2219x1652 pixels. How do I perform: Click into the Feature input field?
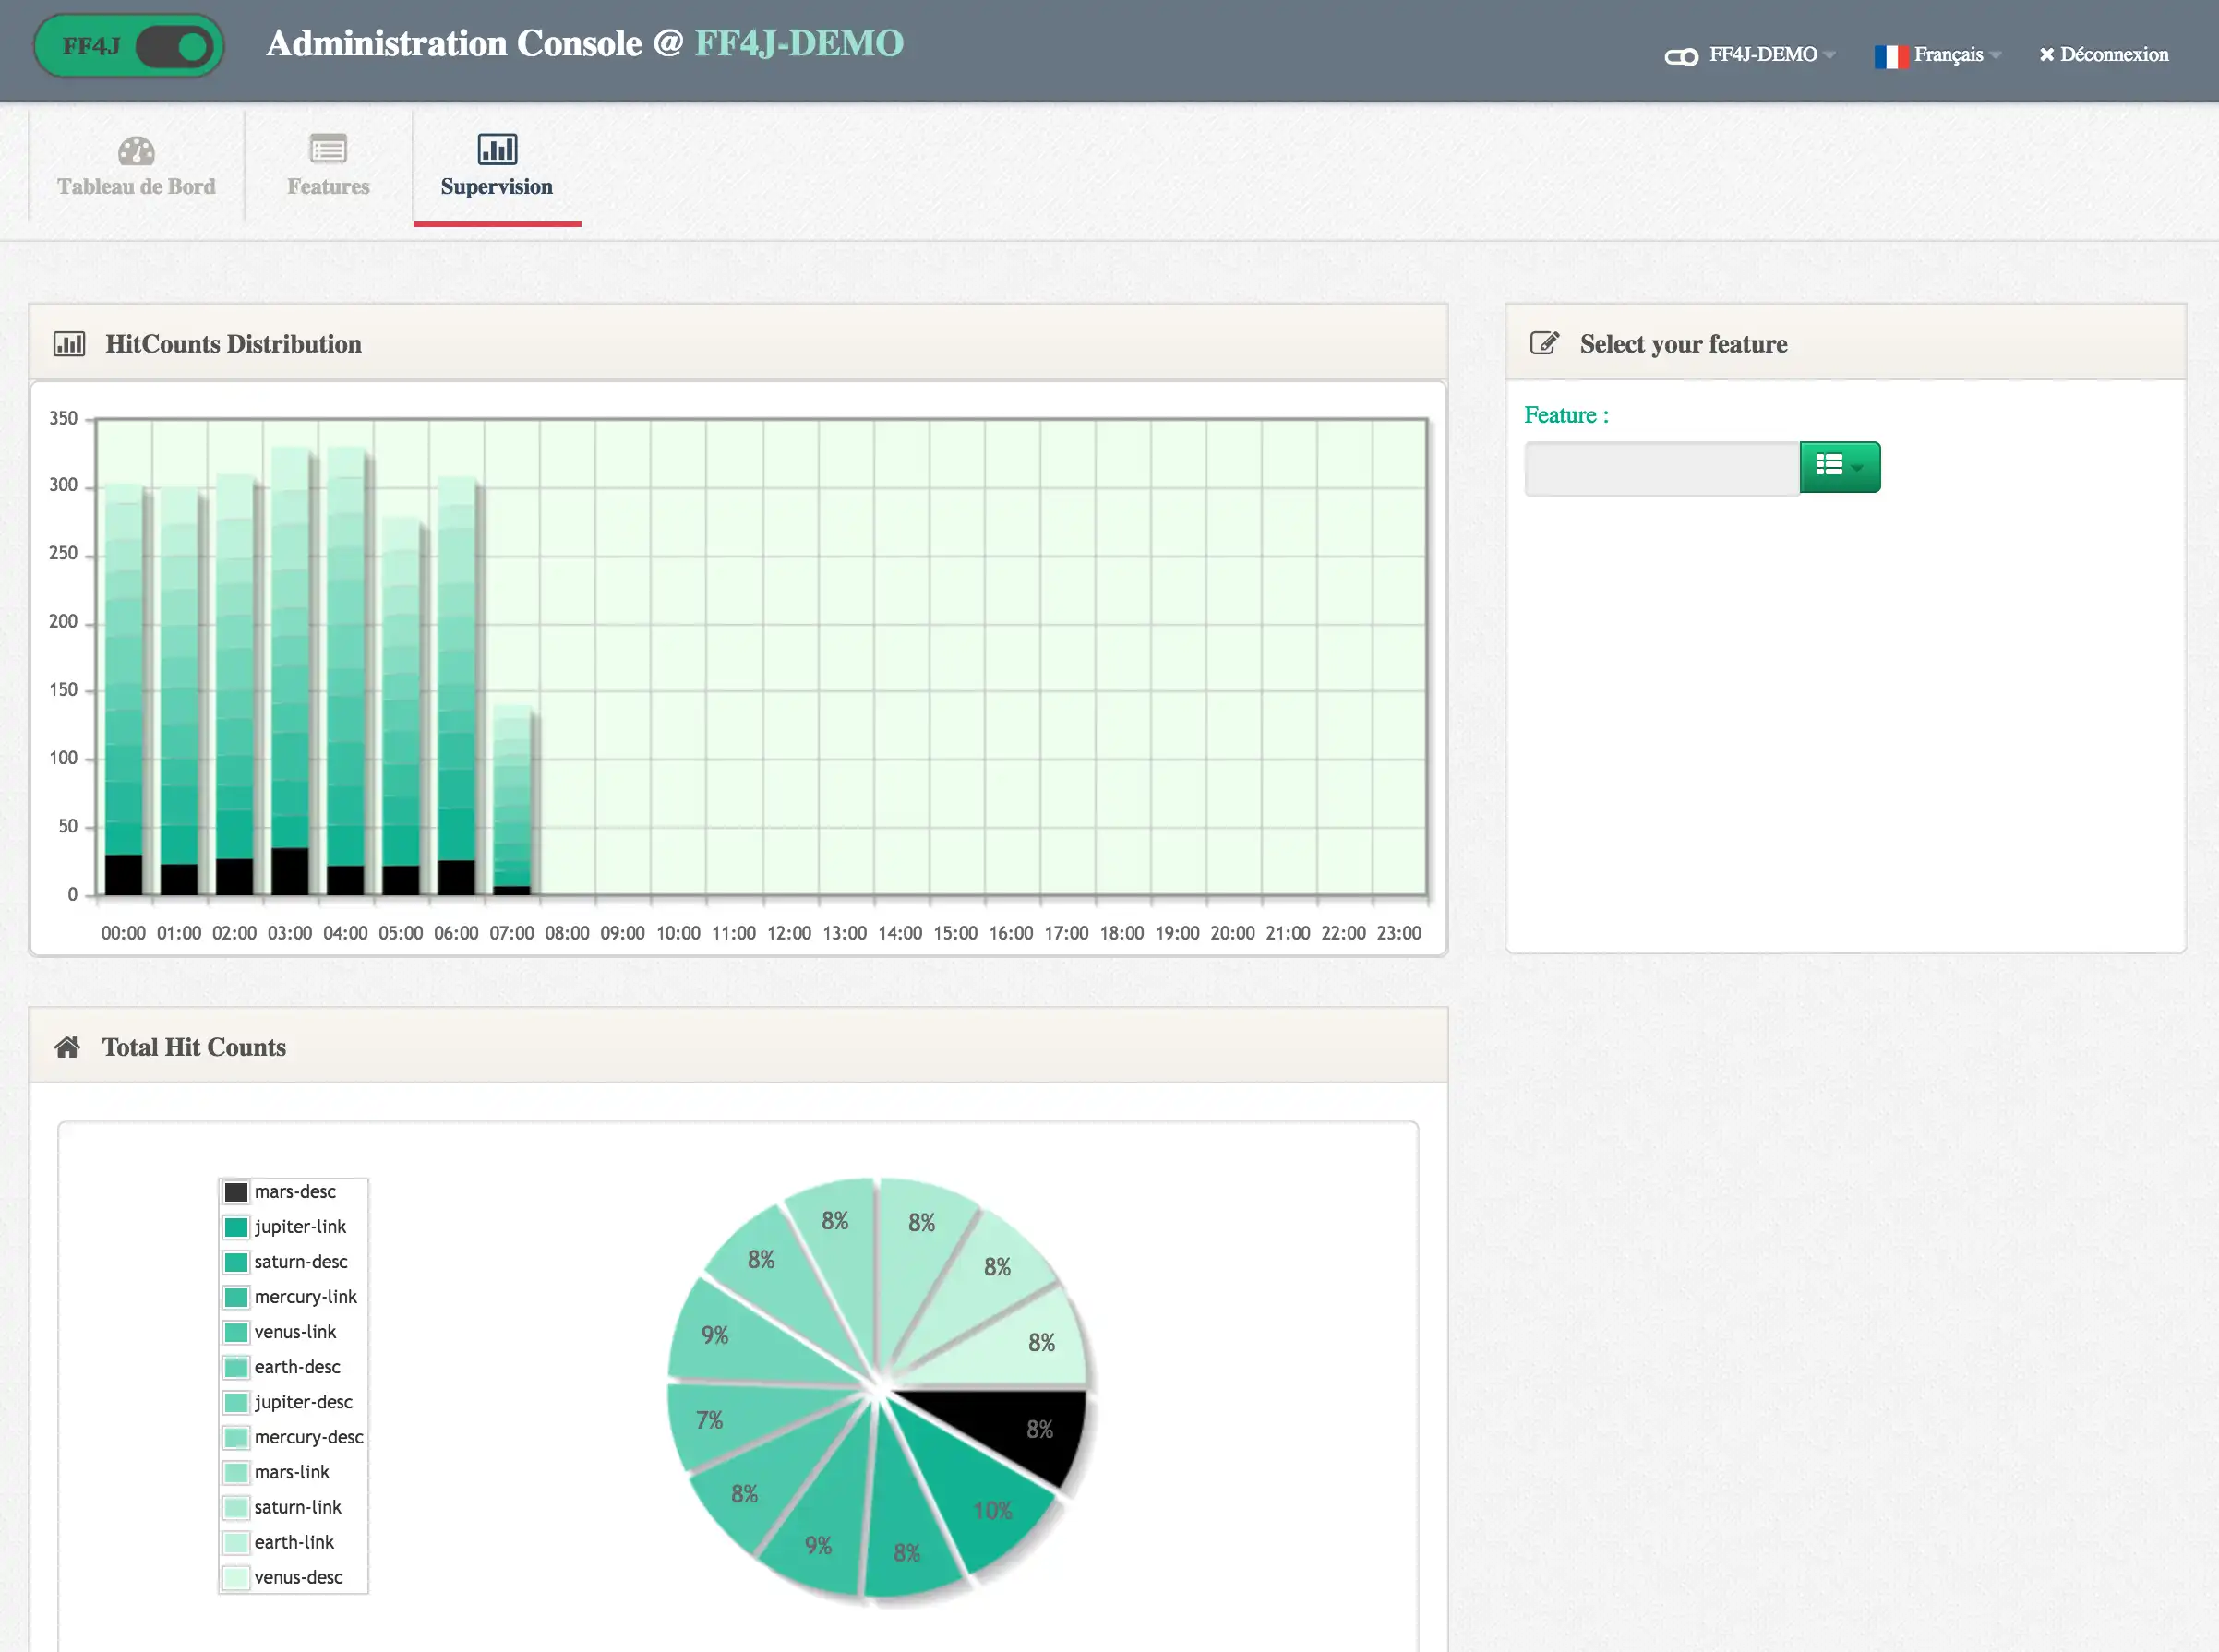click(1661, 468)
